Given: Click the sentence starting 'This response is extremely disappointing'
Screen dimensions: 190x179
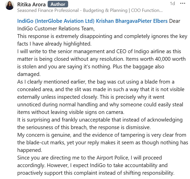Looking at the screenshot, I should coord(101,36).
